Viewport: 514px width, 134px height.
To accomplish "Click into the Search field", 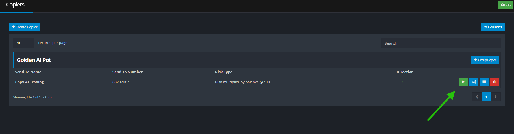I will 441,43.
